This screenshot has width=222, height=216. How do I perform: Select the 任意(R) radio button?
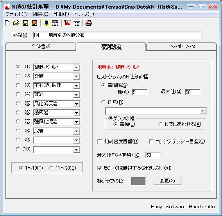[x=104, y=102]
